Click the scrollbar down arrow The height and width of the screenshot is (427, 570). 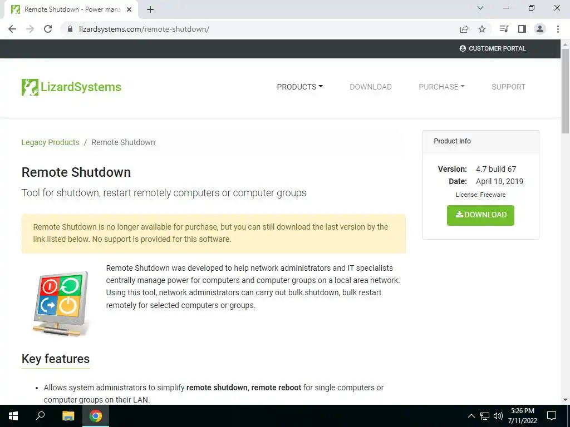[565, 400]
